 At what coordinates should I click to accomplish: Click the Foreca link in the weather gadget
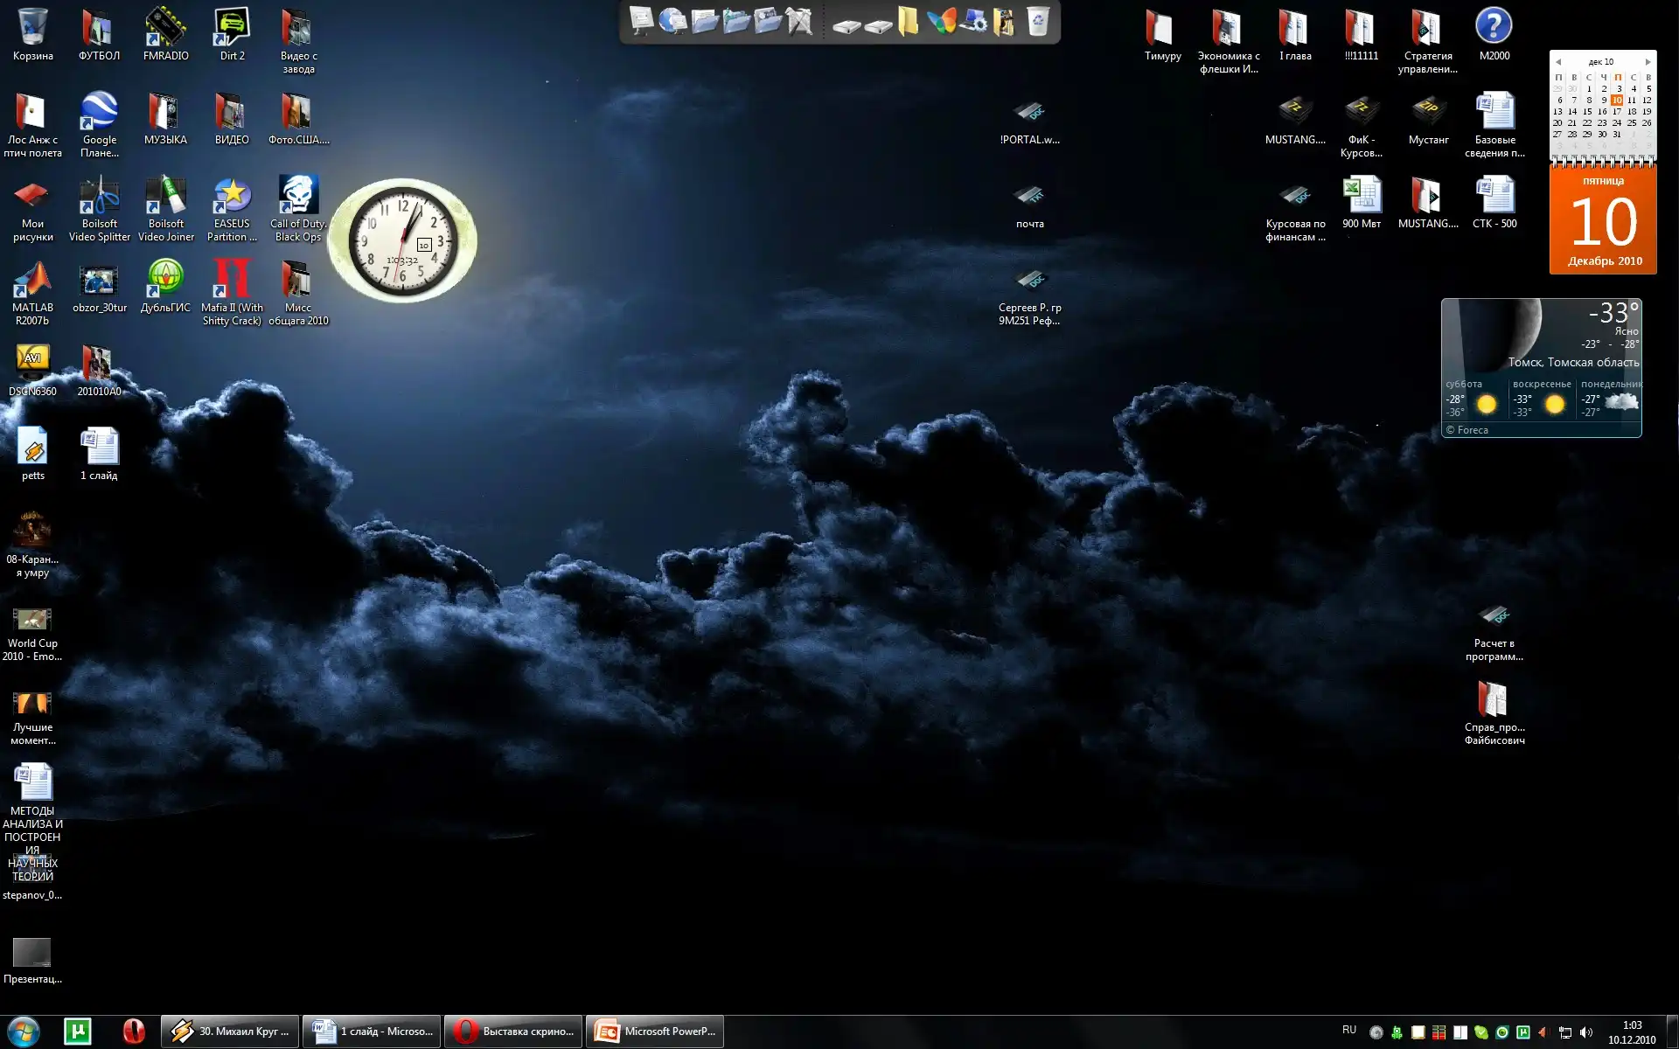coord(1473,430)
